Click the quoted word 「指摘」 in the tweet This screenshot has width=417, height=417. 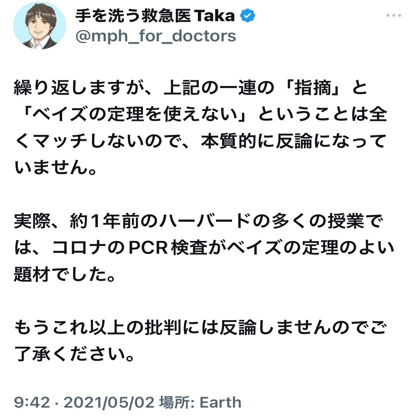[x=312, y=88]
